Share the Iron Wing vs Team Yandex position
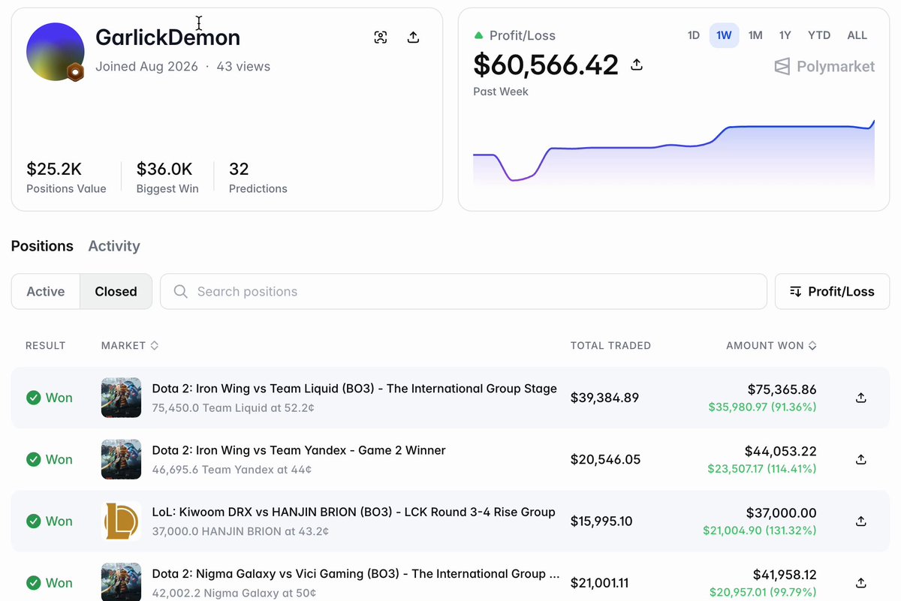Image resolution: width=901 pixels, height=601 pixels. coord(861,459)
